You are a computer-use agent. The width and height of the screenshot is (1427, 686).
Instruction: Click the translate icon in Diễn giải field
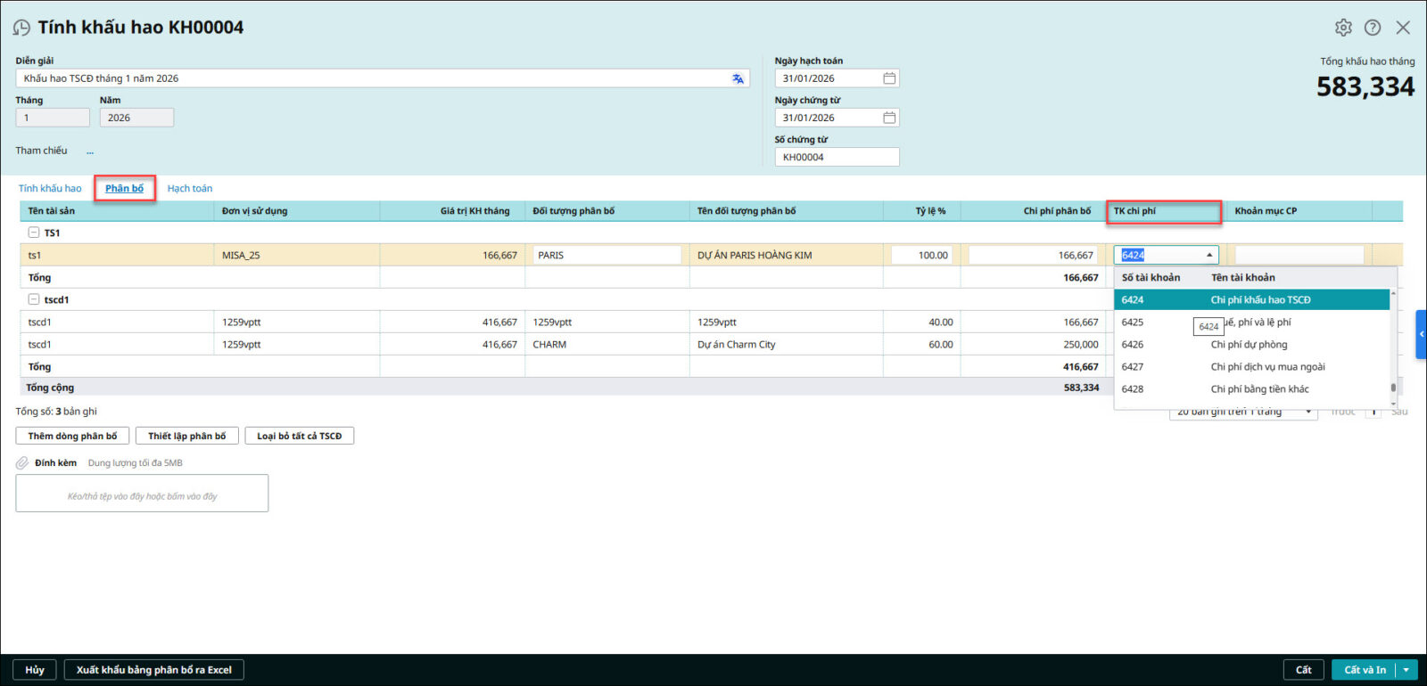point(738,78)
